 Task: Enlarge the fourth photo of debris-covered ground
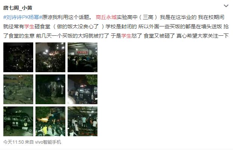coord(18,89)
